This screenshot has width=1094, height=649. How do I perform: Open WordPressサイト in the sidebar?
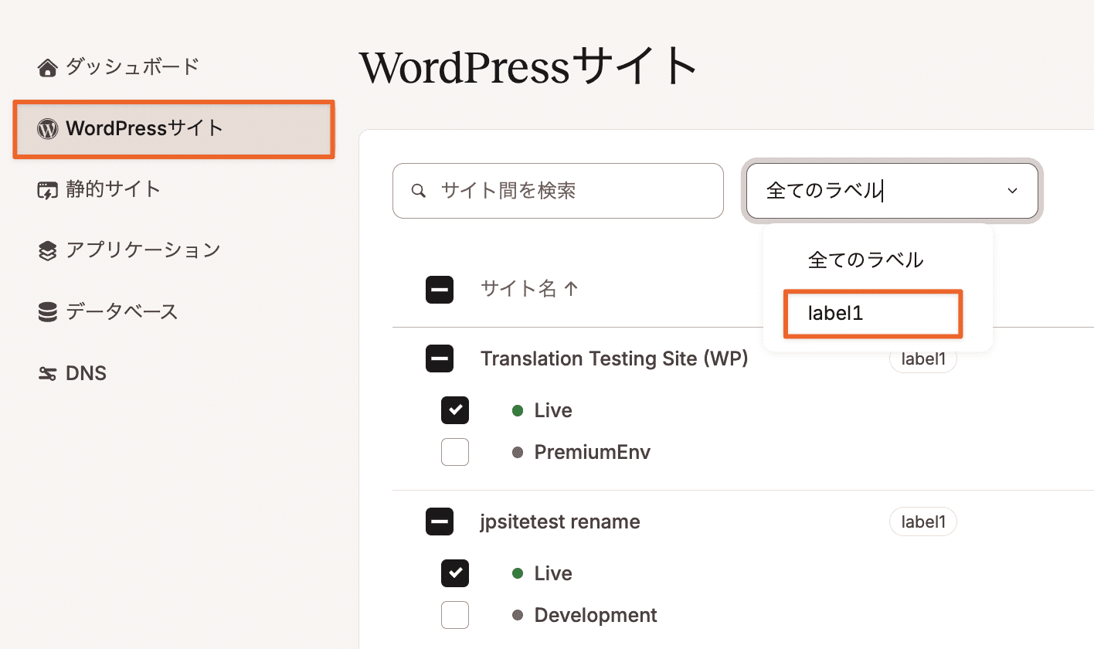pyautogui.click(x=174, y=129)
